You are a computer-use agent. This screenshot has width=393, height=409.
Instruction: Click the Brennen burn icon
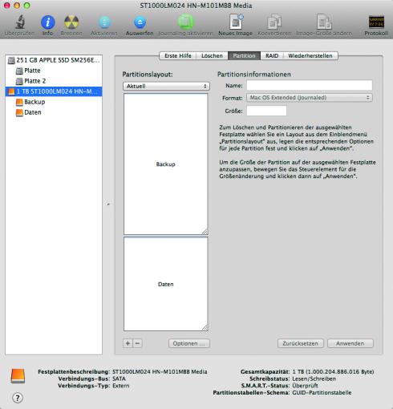pyautogui.click(x=71, y=22)
